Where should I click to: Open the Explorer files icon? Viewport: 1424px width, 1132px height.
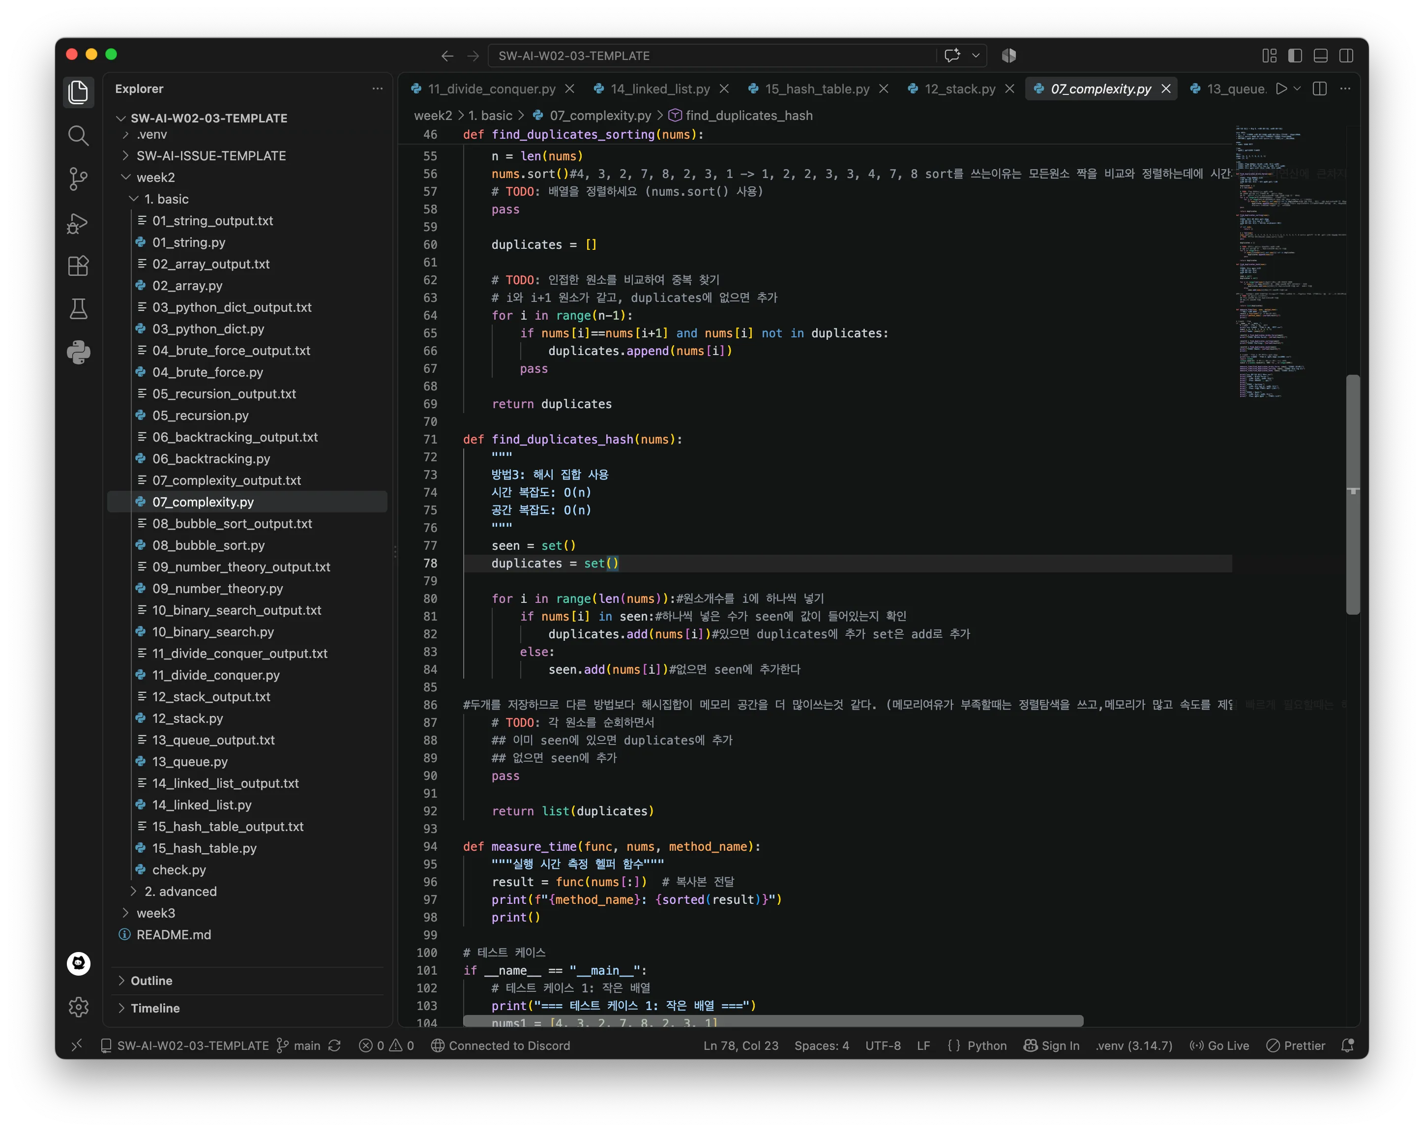click(x=79, y=92)
